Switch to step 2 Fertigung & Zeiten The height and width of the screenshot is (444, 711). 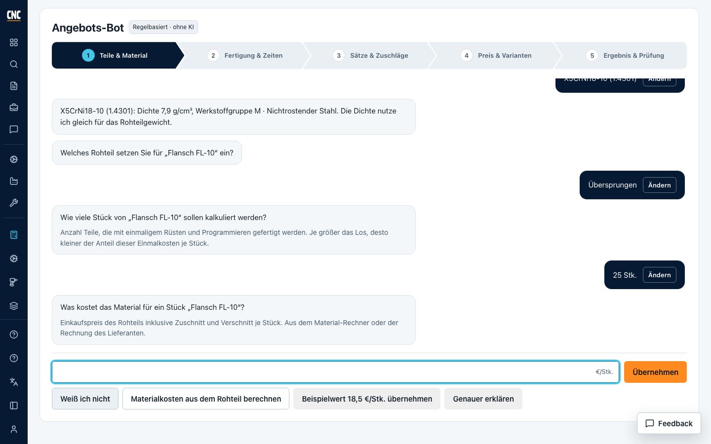coord(245,55)
